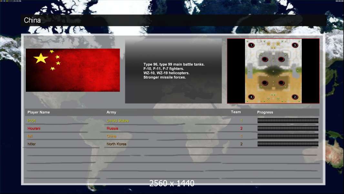344x194 pixels.
Task: Click start position 4 marker on minimap
Action: pos(251,97)
